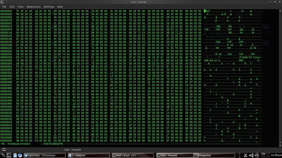This screenshot has width=282, height=158.
Task: Switch to KSnapshot taskbar window
Action: point(214,155)
